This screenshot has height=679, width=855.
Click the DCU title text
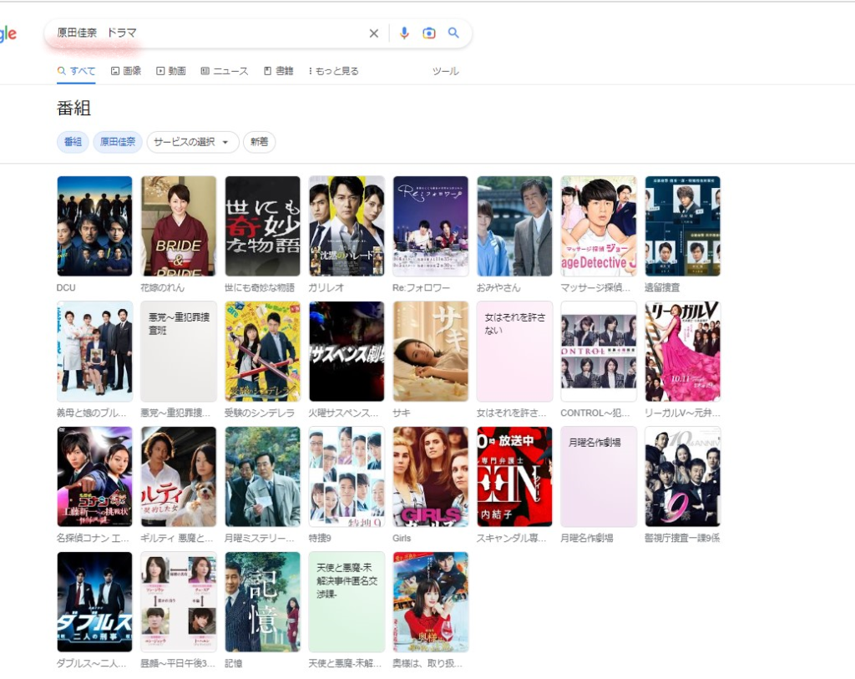click(66, 287)
